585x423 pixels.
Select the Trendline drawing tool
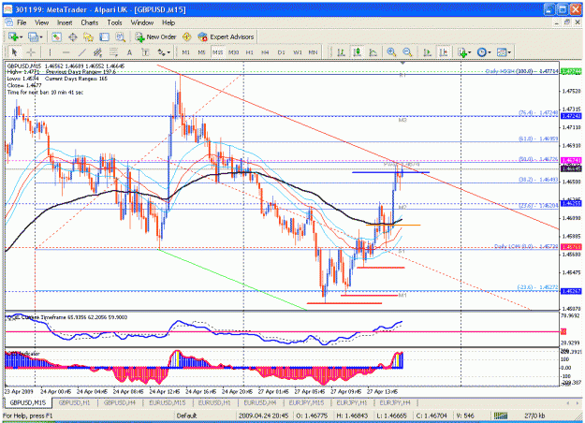(x=82, y=52)
